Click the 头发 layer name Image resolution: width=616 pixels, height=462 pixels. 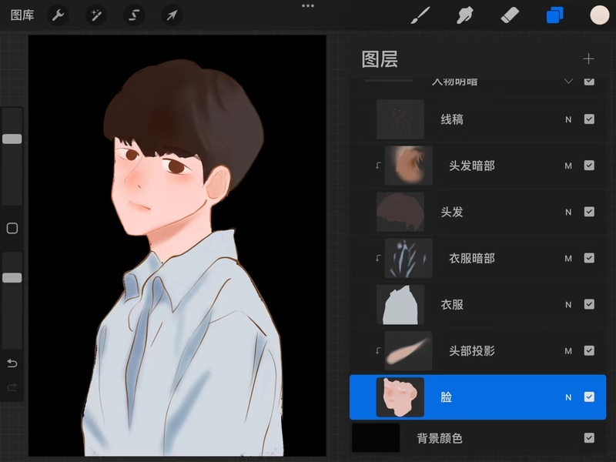click(452, 213)
